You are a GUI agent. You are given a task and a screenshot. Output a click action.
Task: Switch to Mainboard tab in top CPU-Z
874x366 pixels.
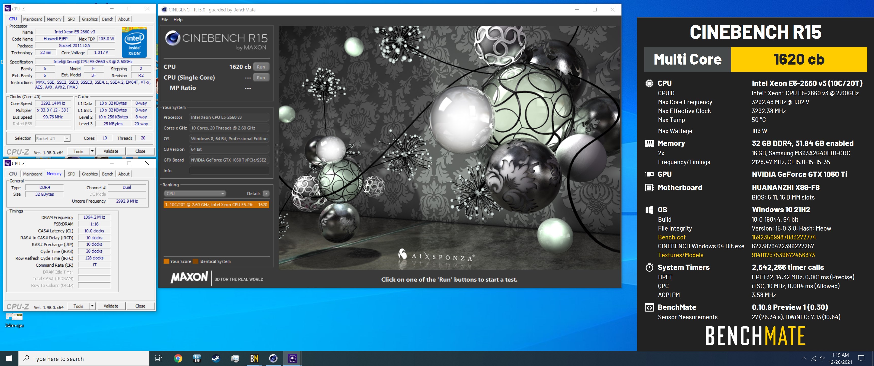tap(33, 19)
